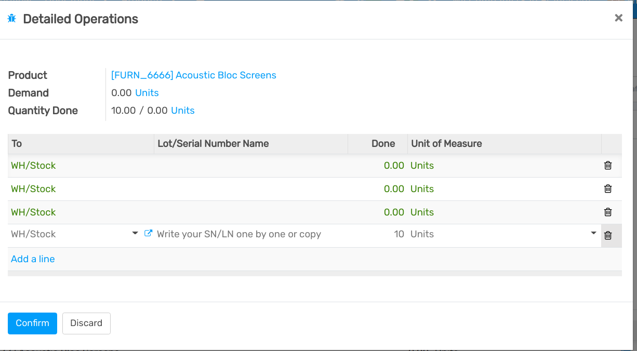The image size is (637, 351).
Task: Delete the second WH/Stock line
Action: pos(608,189)
